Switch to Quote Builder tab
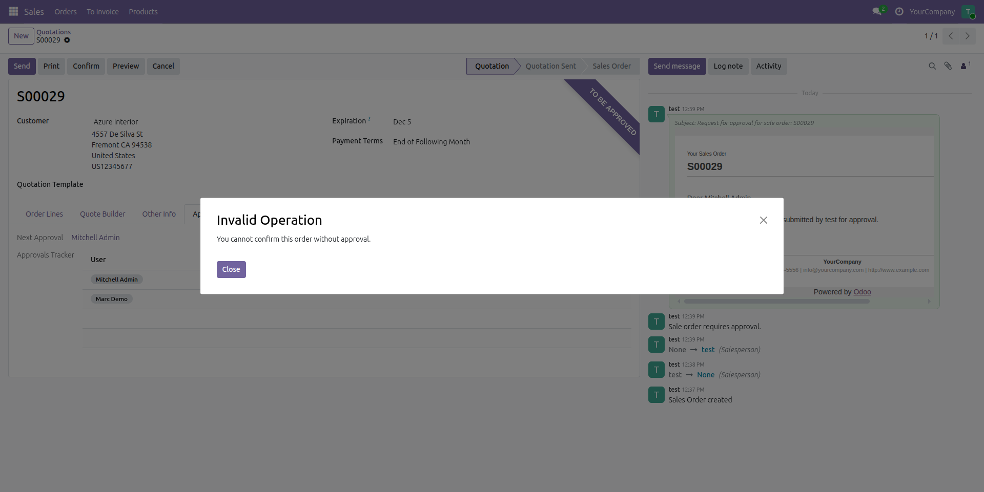This screenshot has width=984, height=492. pos(102,214)
